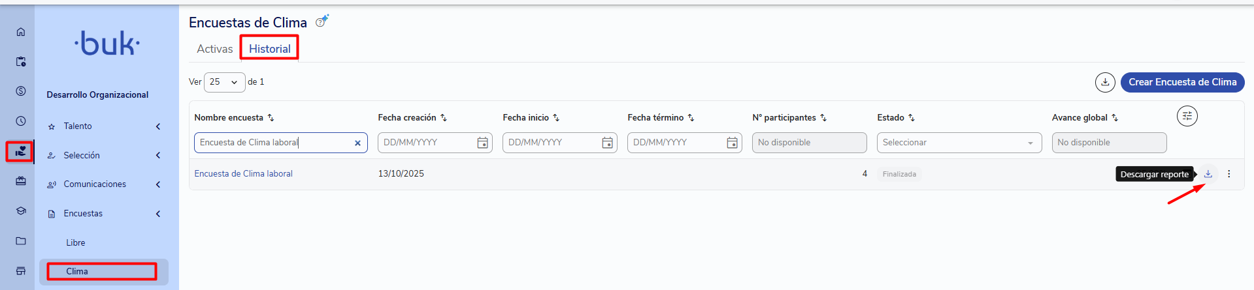Viewport: 1254px width, 290px height.
Task: Open the clock icon in sidebar
Action: (21, 121)
